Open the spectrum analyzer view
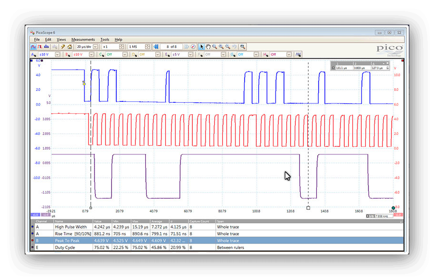Viewport: 434px width, 279px height. point(46,46)
